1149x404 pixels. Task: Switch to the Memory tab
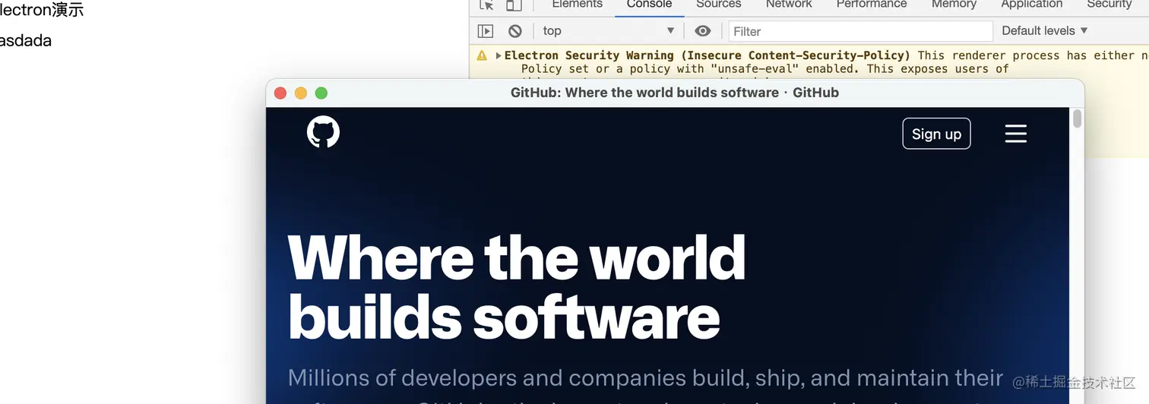pos(954,5)
